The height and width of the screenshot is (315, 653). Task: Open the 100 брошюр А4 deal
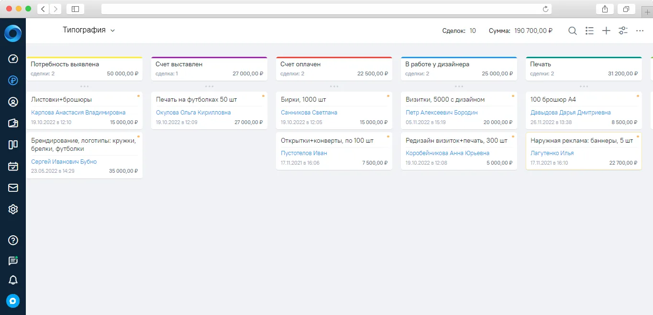584,110
